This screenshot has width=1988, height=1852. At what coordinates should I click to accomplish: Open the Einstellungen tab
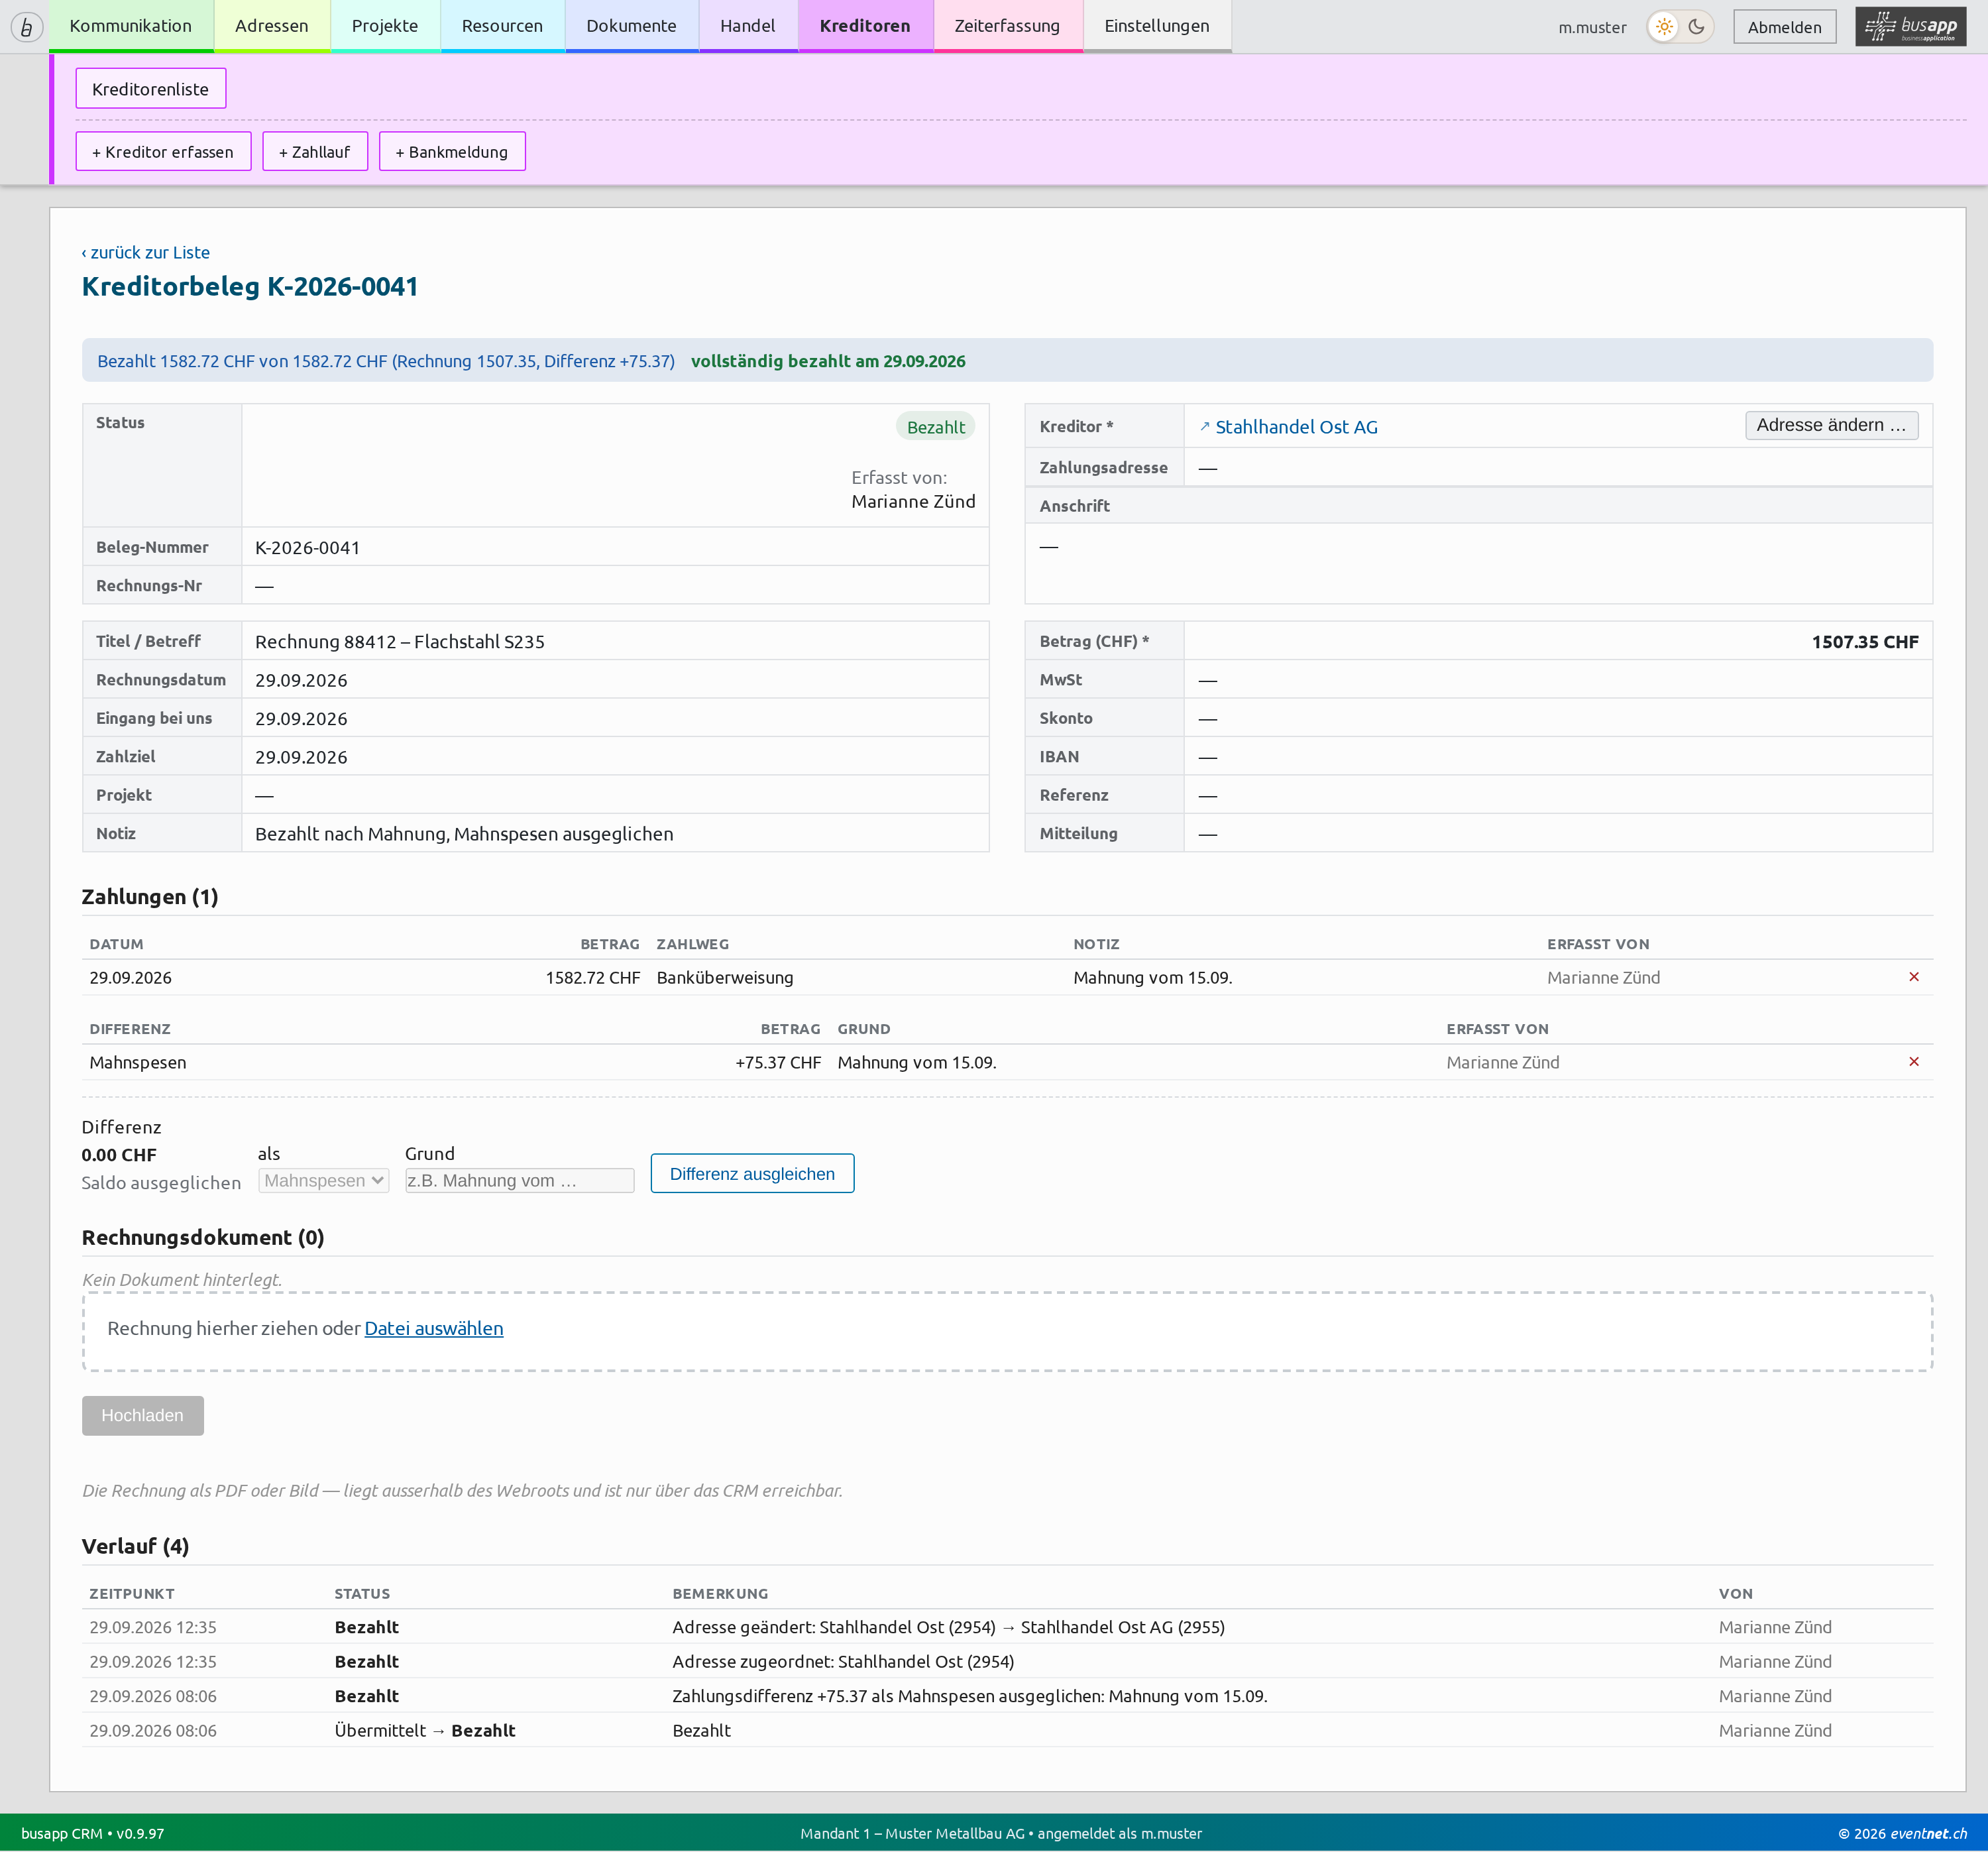[1157, 26]
